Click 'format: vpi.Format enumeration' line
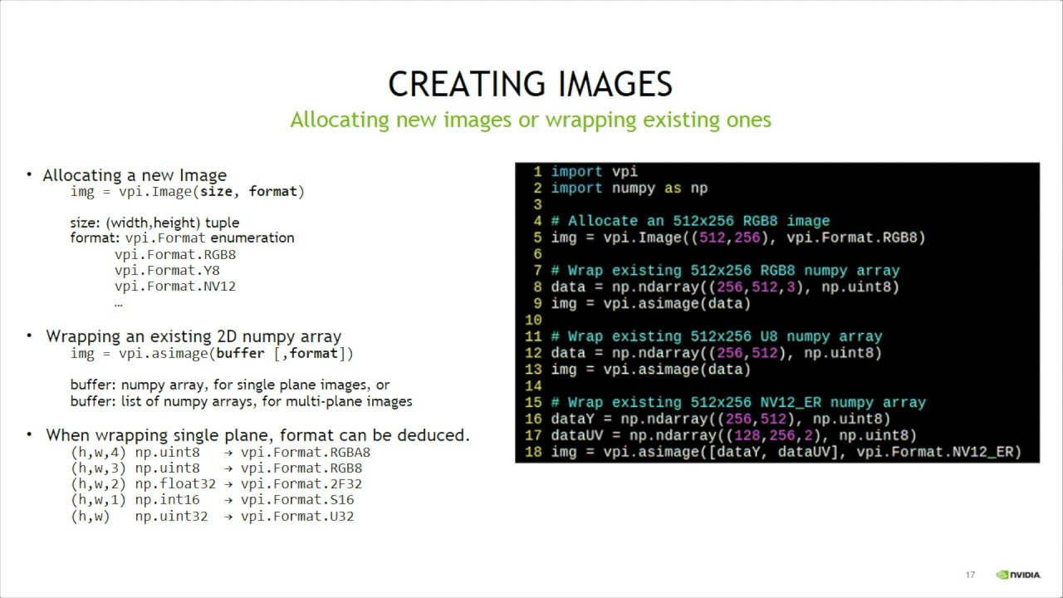 [182, 238]
